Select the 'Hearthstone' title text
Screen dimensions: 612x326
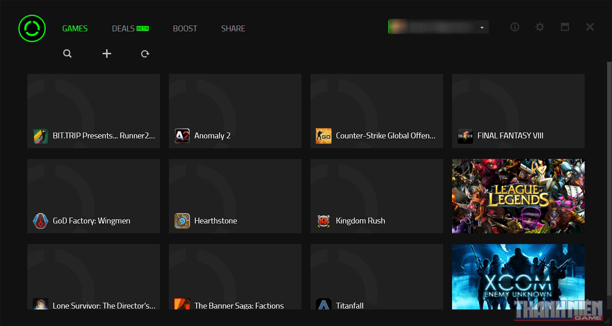click(215, 221)
